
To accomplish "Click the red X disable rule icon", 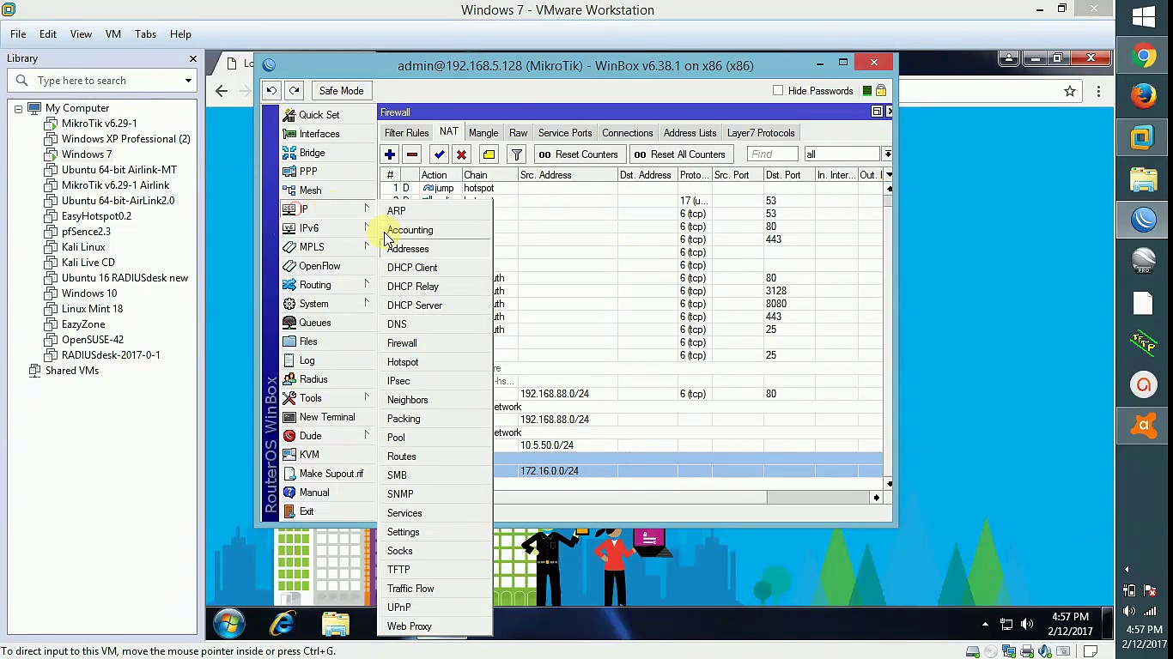I will (x=462, y=154).
